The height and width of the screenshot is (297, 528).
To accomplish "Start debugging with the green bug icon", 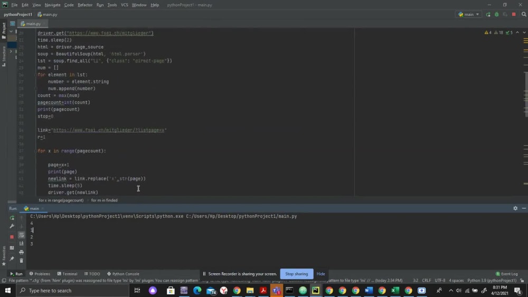I will point(496,14).
